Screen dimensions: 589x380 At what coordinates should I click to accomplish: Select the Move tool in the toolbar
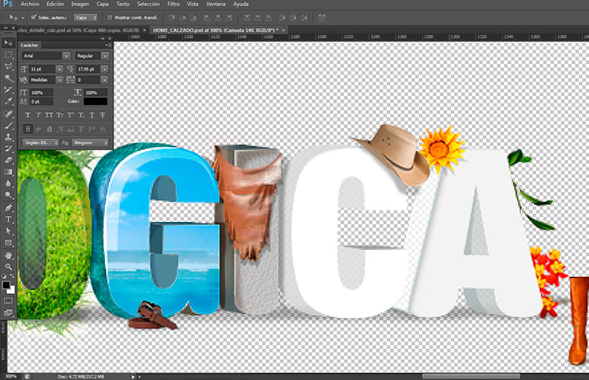(9, 43)
